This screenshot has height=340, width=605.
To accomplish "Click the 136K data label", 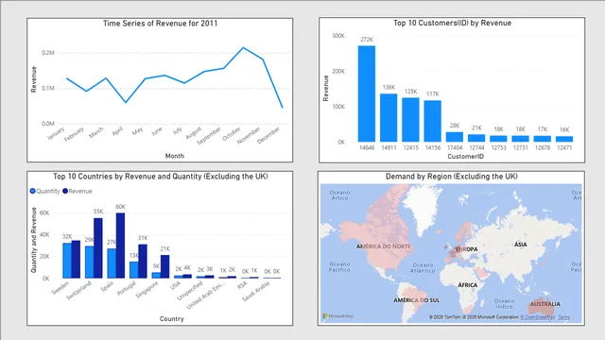I will [389, 88].
